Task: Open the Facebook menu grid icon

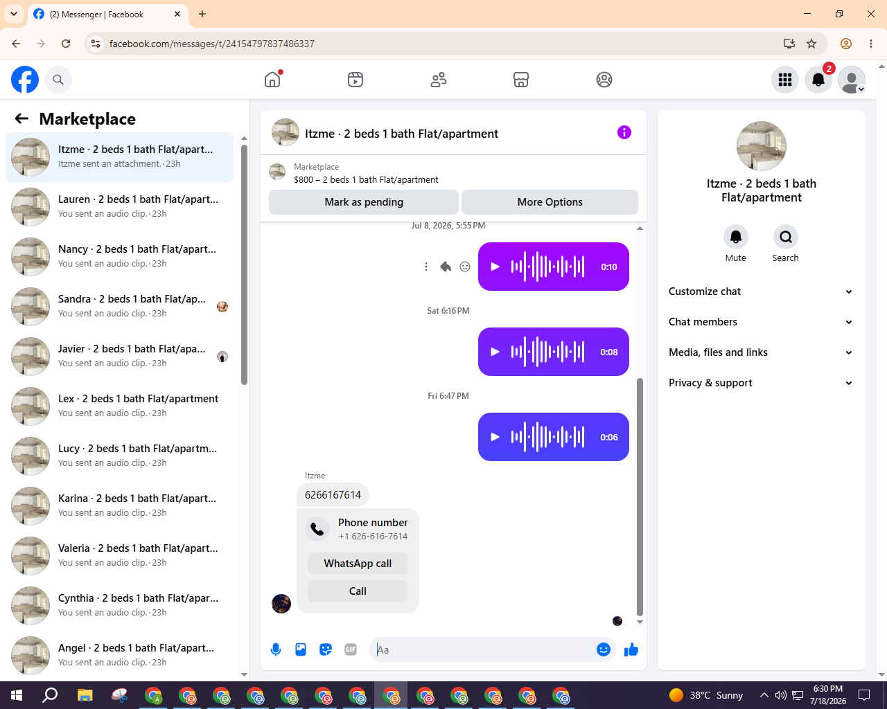Action: pyautogui.click(x=785, y=80)
